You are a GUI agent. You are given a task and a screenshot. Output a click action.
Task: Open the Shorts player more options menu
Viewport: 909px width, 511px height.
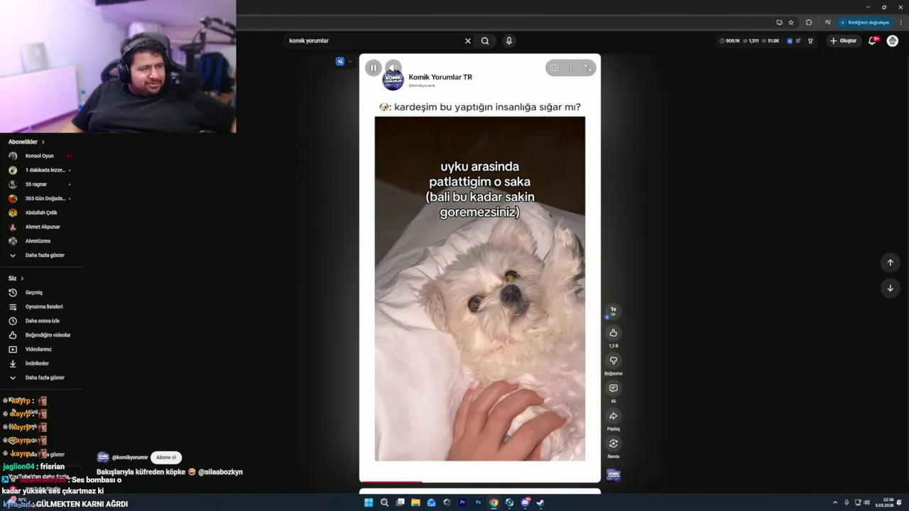571,68
